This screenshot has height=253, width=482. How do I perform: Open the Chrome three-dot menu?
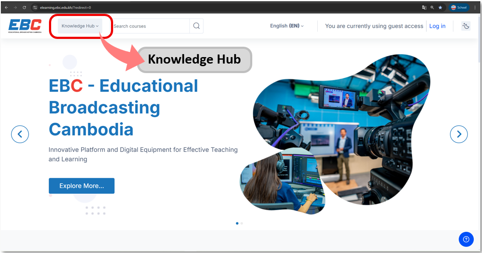coord(475,7)
